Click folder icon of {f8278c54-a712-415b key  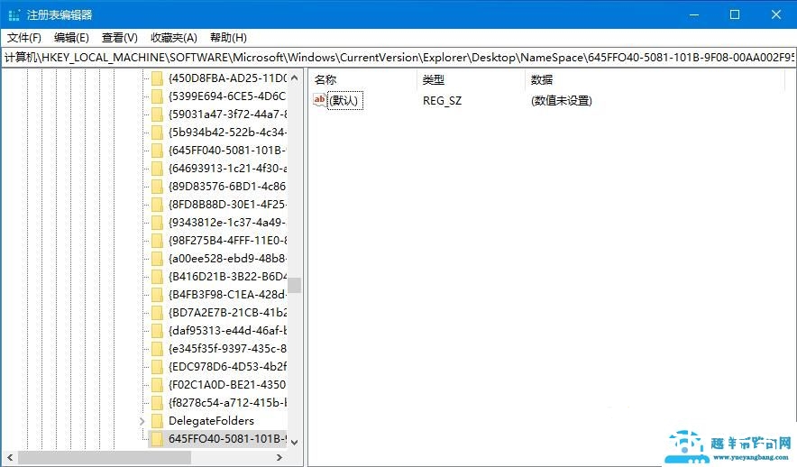pos(157,403)
